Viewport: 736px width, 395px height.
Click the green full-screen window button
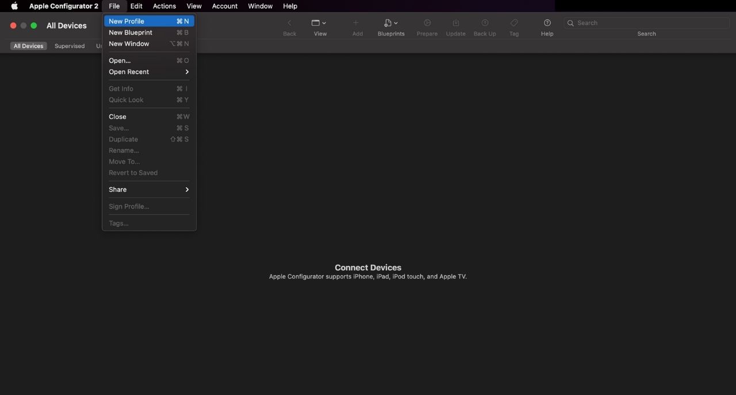coord(34,26)
